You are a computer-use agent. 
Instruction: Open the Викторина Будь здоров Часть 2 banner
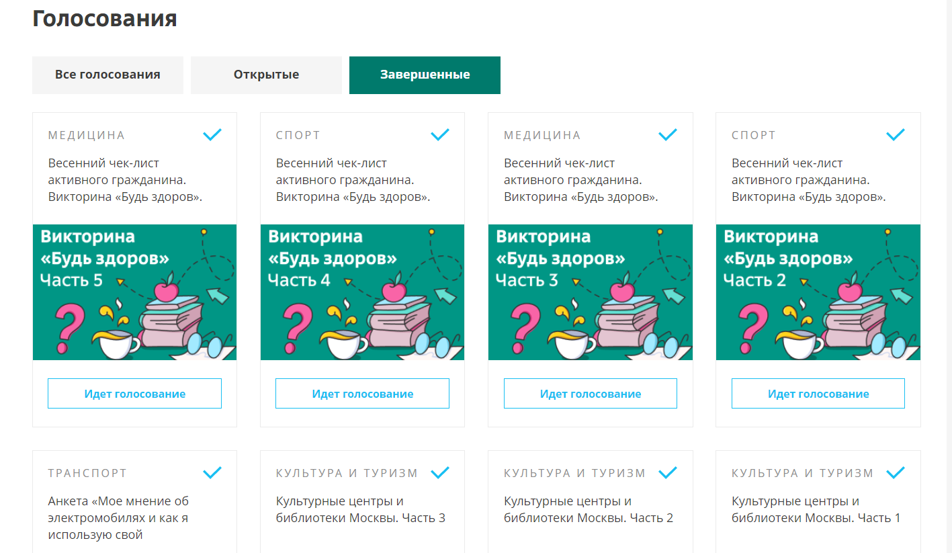pyautogui.click(x=818, y=292)
